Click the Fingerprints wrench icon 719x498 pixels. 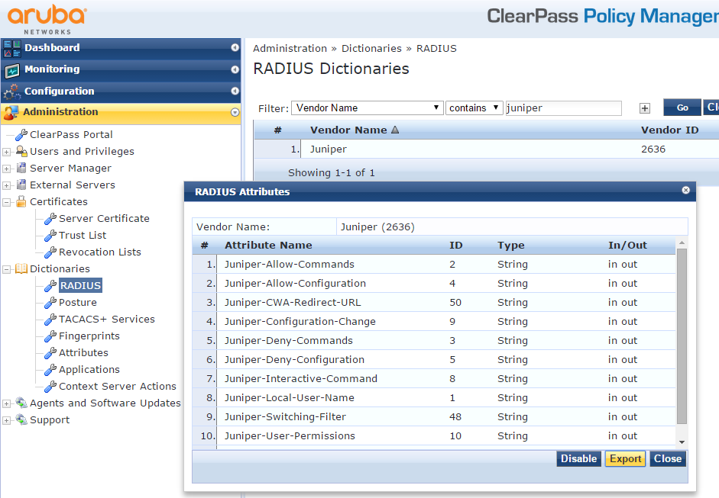coord(50,336)
